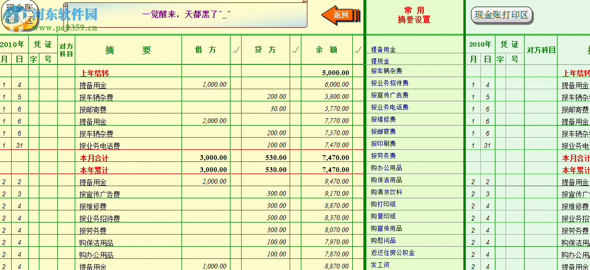Click the 8,070.00 balance cell
Image resolution: width=590 pixels, height=270 pixels.
click(x=337, y=230)
